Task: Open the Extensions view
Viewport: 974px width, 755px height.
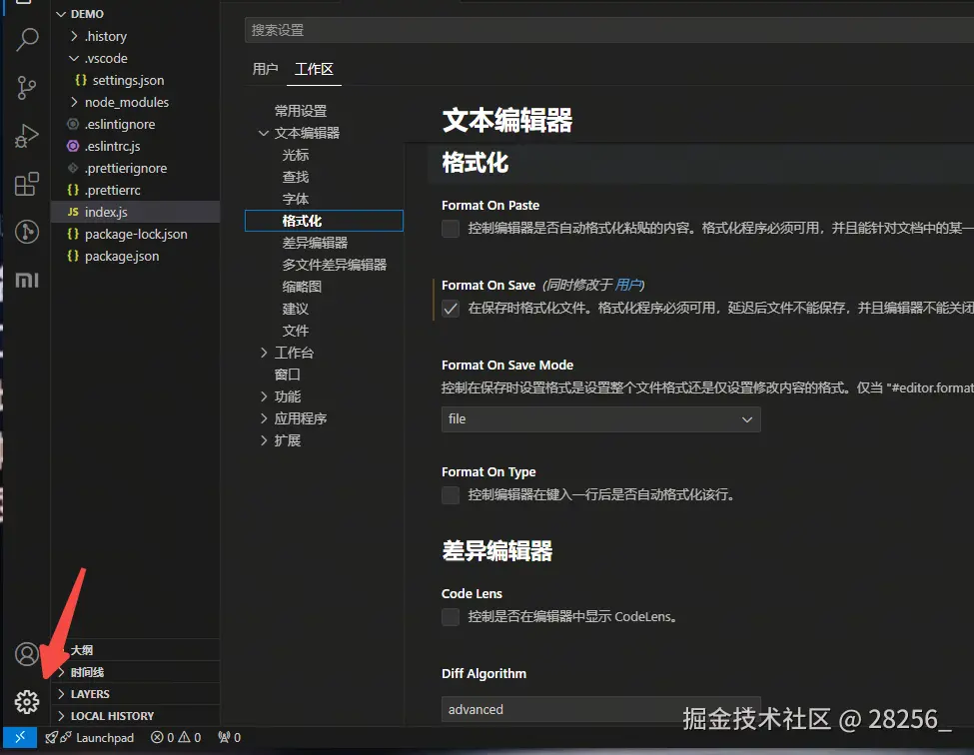Action: click(x=27, y=184)
